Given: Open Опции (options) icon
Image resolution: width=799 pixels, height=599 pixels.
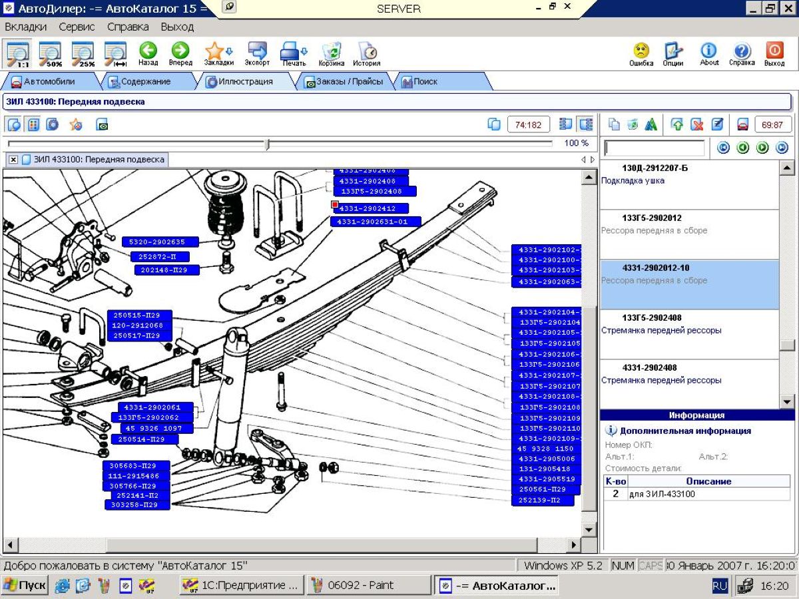Looking at the screenshot, I should point(673,53).
